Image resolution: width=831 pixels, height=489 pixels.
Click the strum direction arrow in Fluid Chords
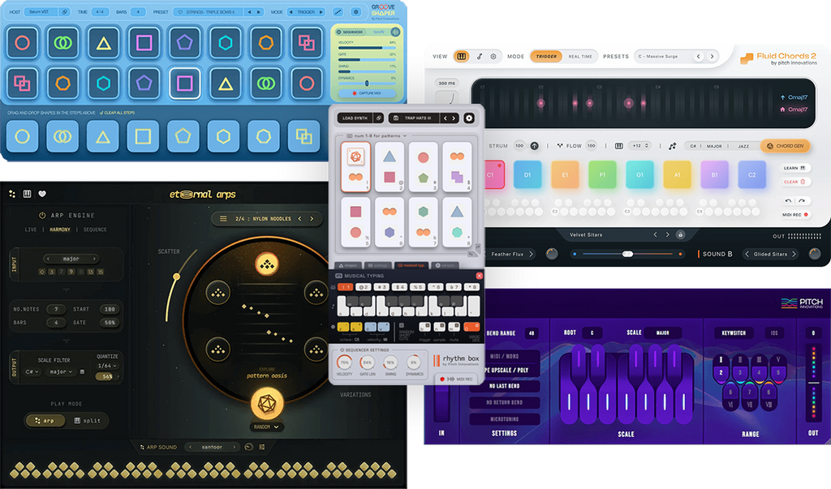point(534,146)
